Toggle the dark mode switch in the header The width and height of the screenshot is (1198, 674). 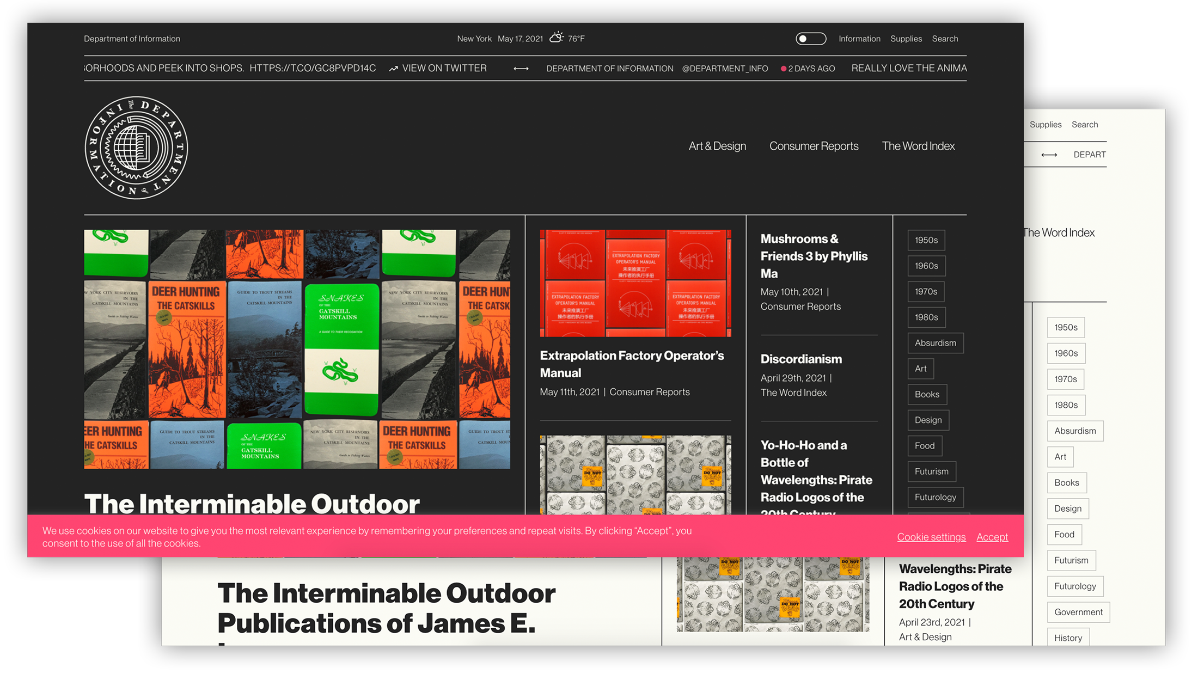(x=811, y=39)
